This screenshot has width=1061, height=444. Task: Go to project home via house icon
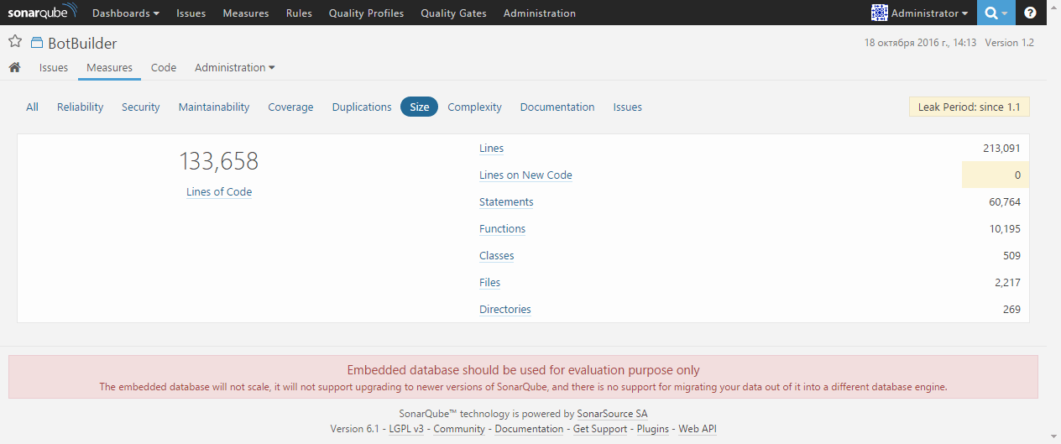[x=14, y=67]
